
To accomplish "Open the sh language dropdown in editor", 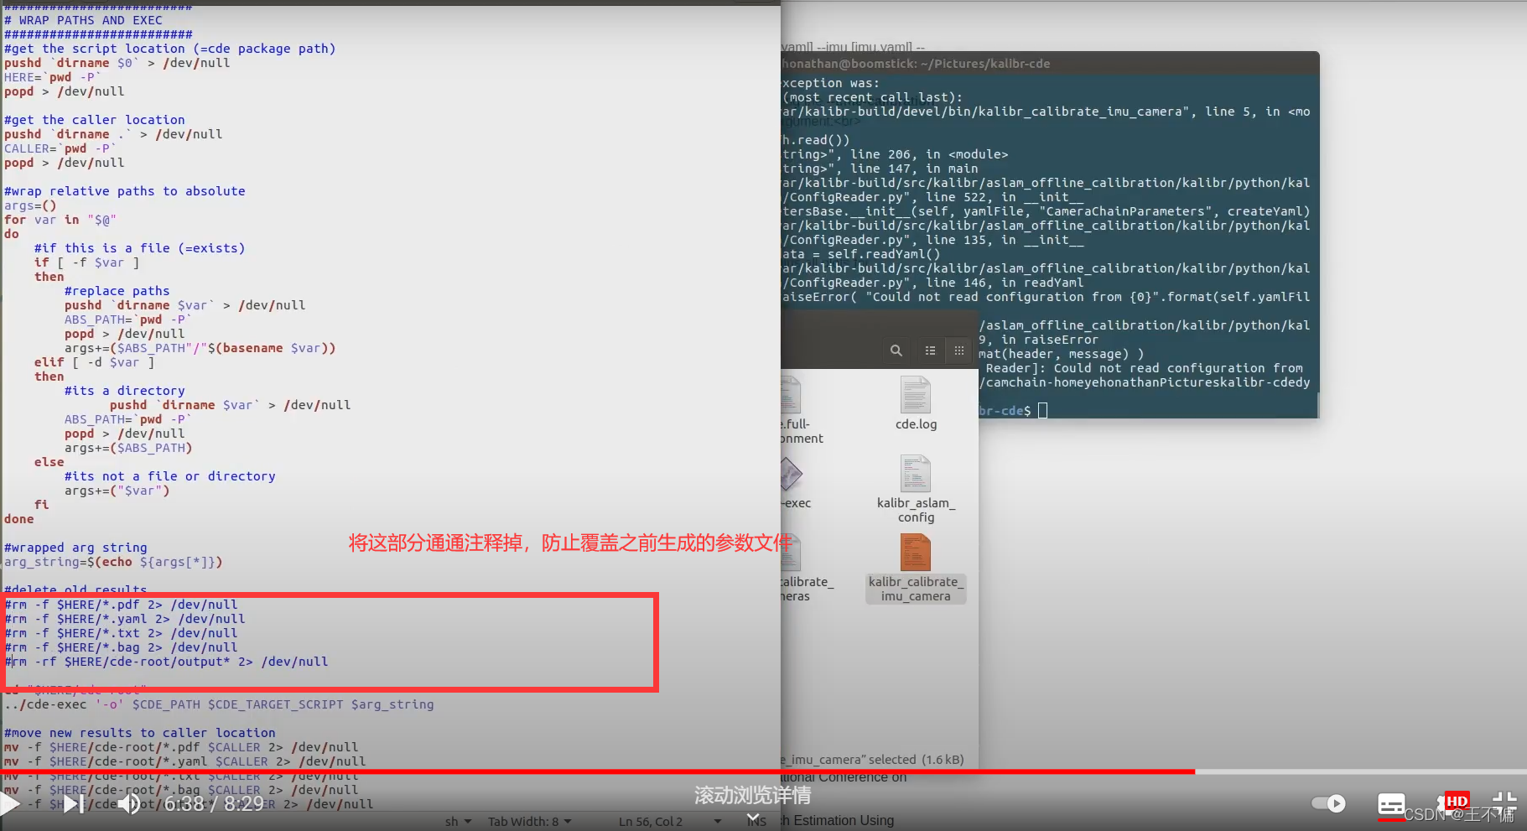I will click(458, 822).
